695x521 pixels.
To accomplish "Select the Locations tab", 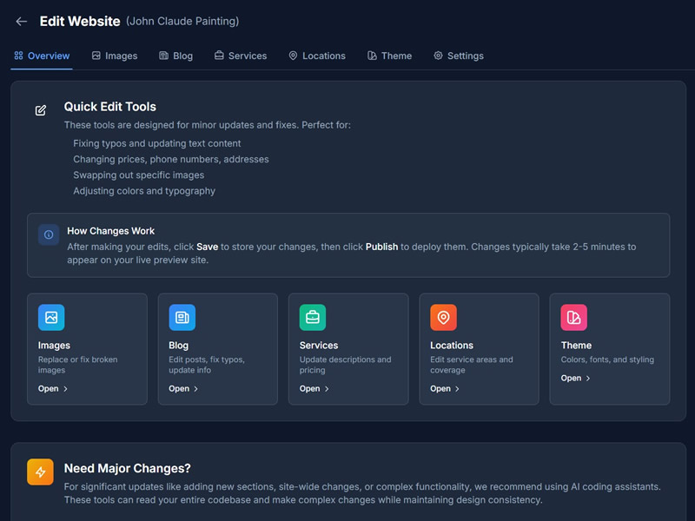I will click(317, 56).
